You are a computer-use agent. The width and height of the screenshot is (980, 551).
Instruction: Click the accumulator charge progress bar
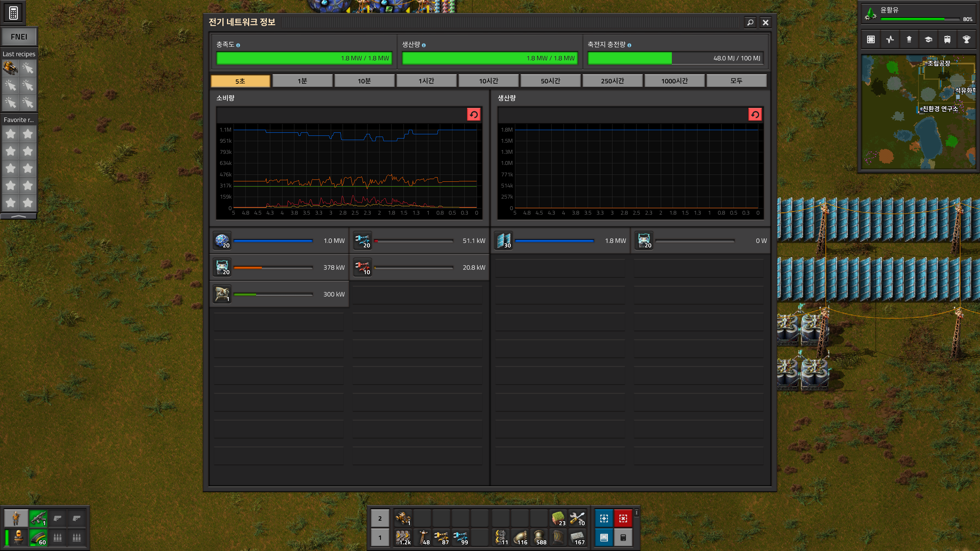[675, 58]
